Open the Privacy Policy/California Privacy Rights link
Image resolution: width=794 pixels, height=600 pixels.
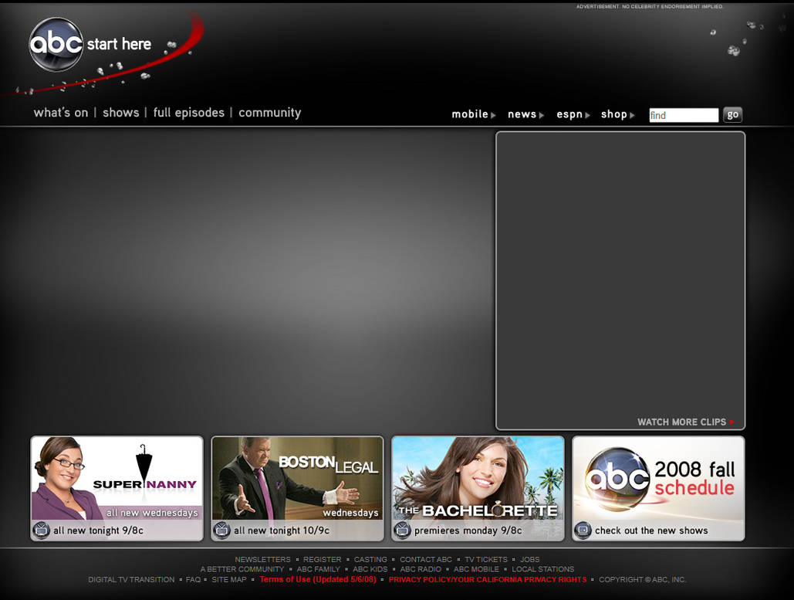488,579
